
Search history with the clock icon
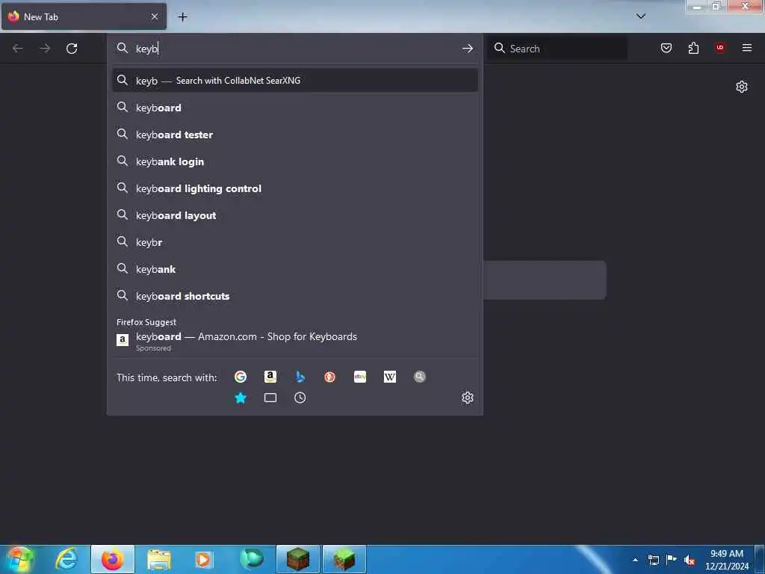[x=300, y=398]
